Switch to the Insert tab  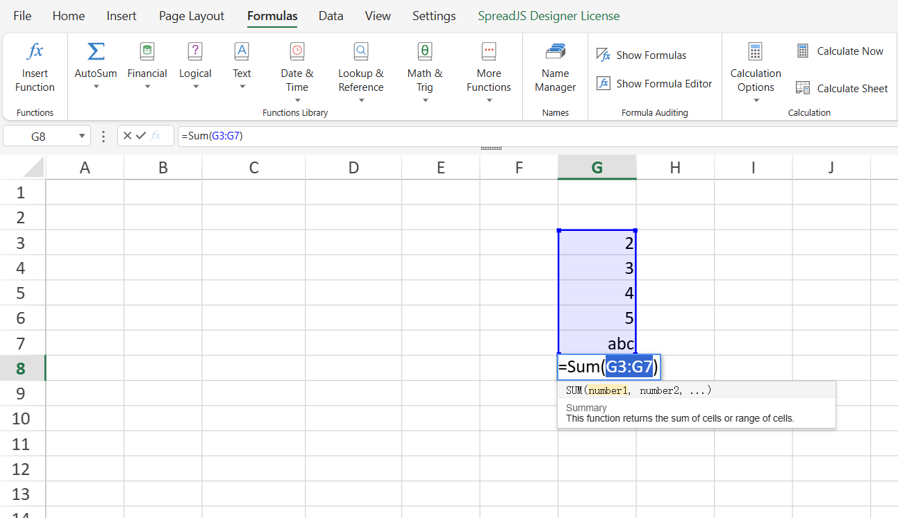pos(122,16)
